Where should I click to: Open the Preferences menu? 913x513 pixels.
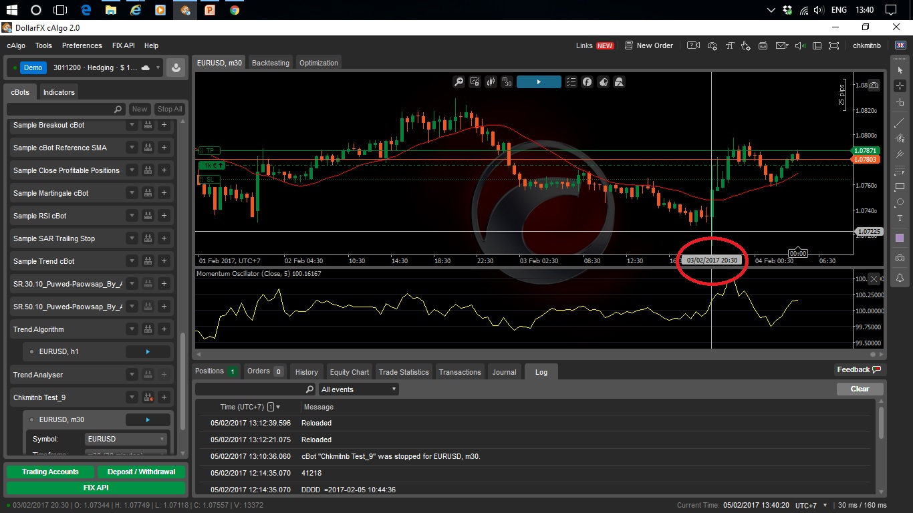coord(82,45)
